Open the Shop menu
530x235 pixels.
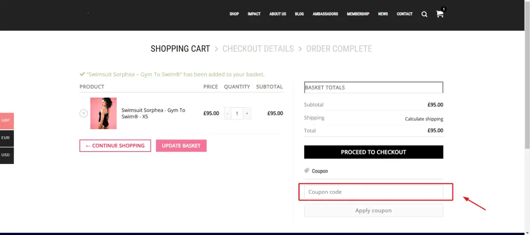click(x=234, y=14)
